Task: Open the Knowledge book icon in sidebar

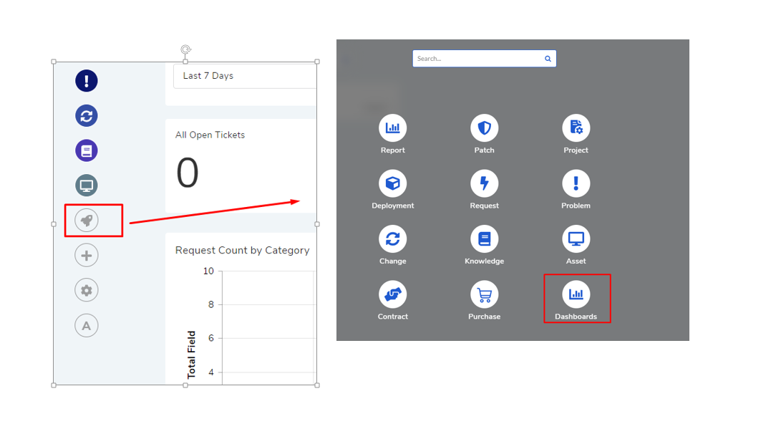Action: [x=87, y=150]
